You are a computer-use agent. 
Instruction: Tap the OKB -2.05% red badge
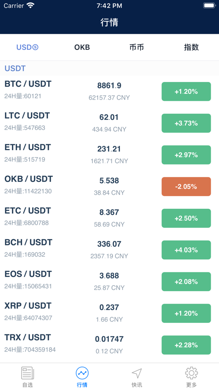[x=186, y=186]
